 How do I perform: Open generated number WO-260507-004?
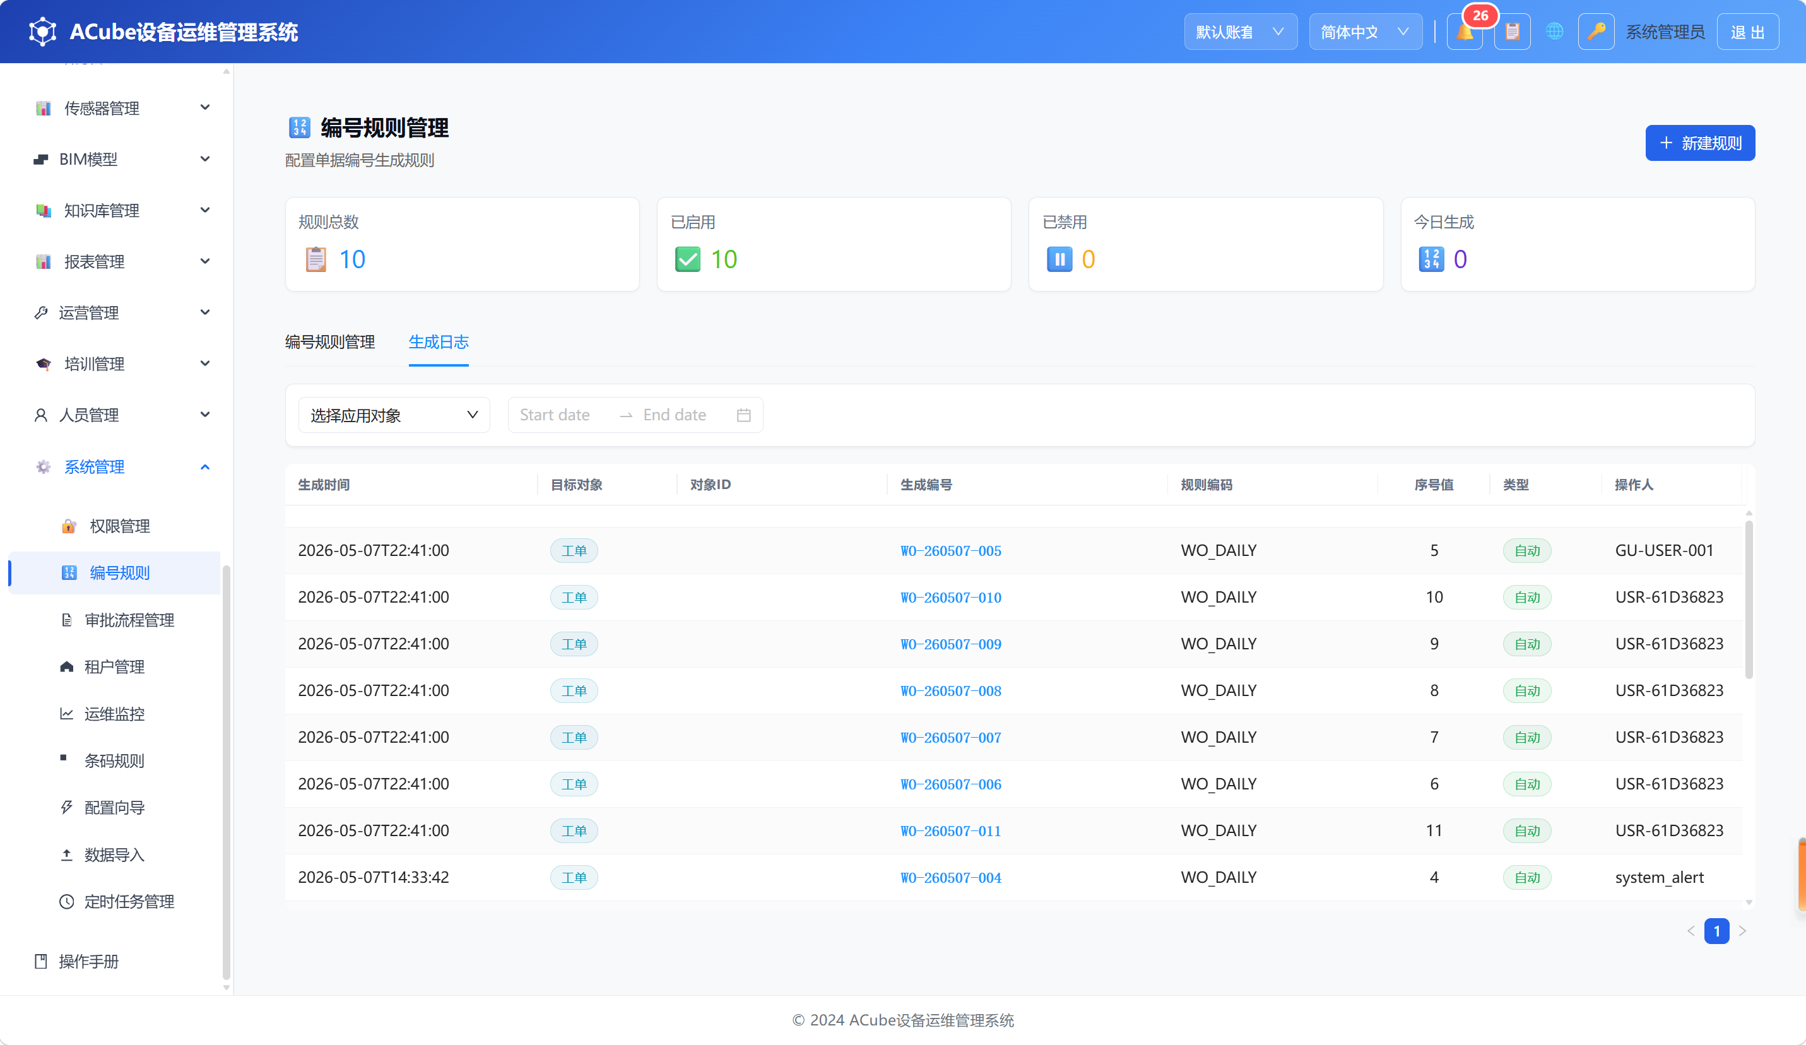pos(950,877)
